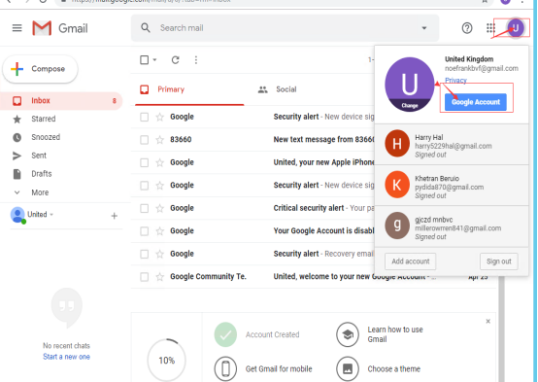Screen dimensions: 538x382
Task: Click the Sent arrow icon
Action: click(17, 156)
